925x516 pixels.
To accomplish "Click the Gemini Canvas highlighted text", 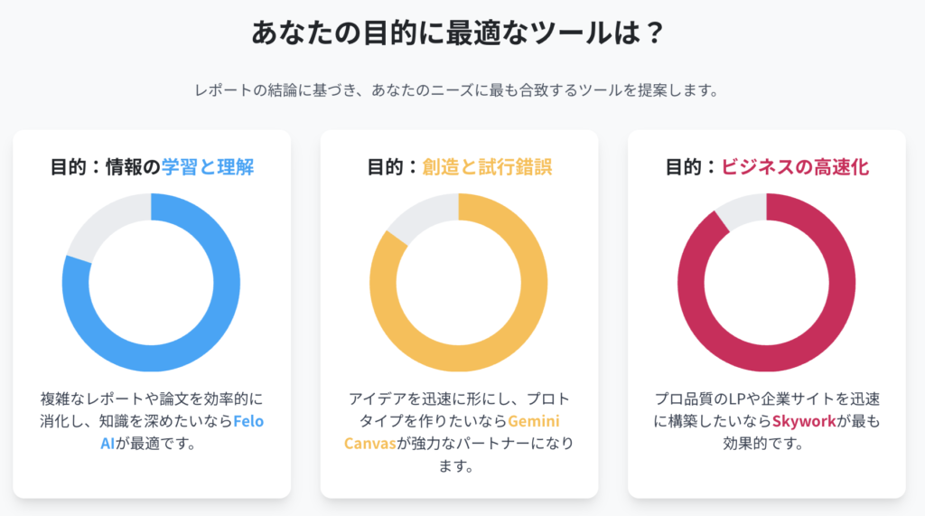I will point(533,421).
